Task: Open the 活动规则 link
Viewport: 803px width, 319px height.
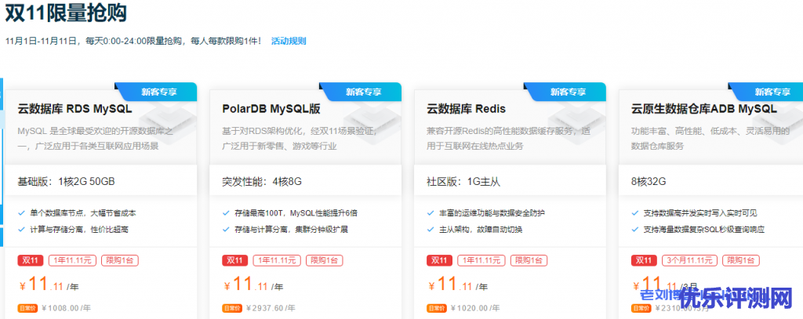Action: pyautogui.click(x=289, y=41)
